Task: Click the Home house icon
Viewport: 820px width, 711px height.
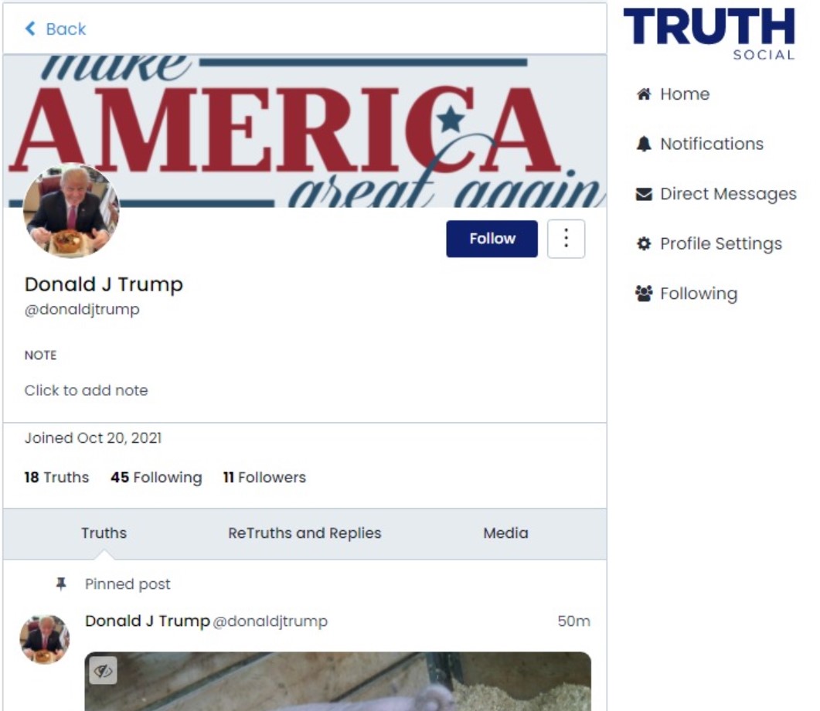Action: pos(644,94)
